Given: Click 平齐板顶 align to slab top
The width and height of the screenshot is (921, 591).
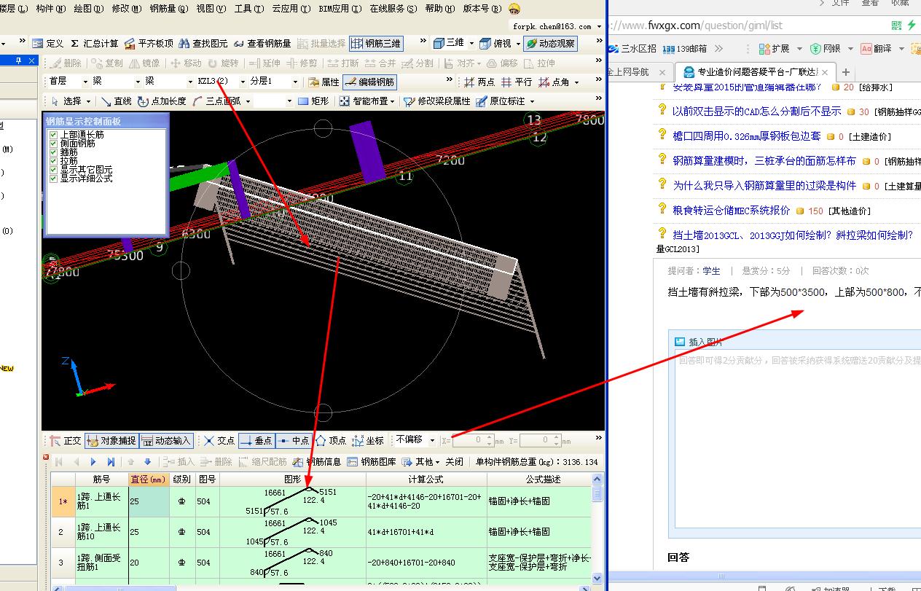Looking at the screenshot, I should point(149,44).
